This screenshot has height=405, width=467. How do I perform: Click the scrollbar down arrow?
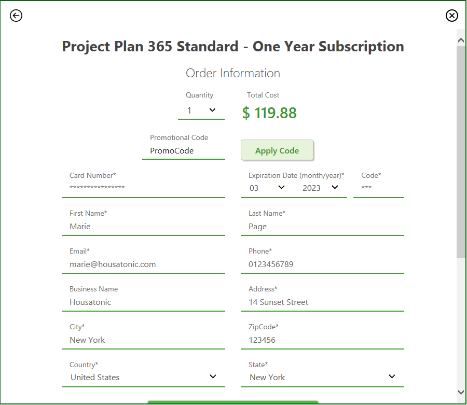(461, 392)
